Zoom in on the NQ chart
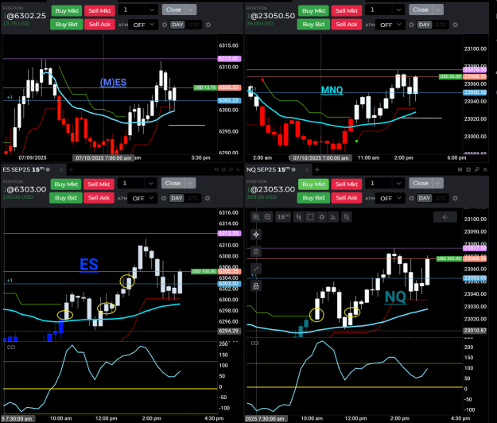The width and height of the screenshot is (497, 423). 256,217
